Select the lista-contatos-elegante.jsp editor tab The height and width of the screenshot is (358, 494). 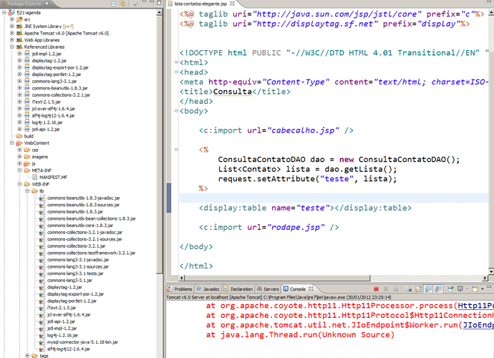click(x=200, y=4)
